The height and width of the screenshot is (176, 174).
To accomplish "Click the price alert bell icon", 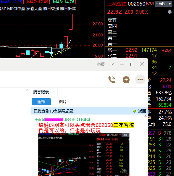I will click(x=170, y=12).
